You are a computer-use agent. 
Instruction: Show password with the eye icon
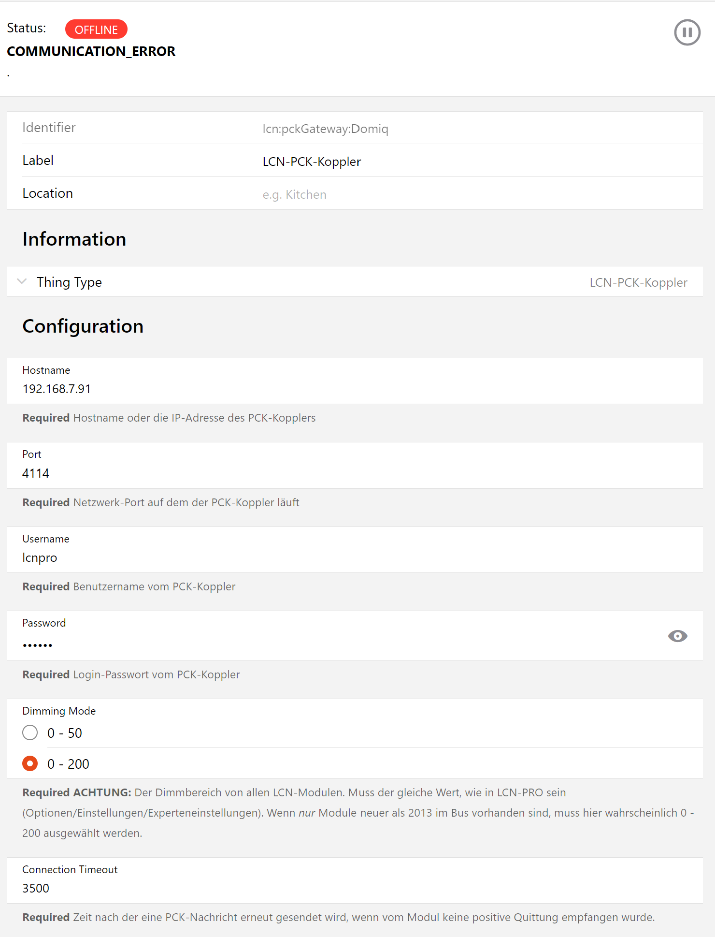(677, 636)
